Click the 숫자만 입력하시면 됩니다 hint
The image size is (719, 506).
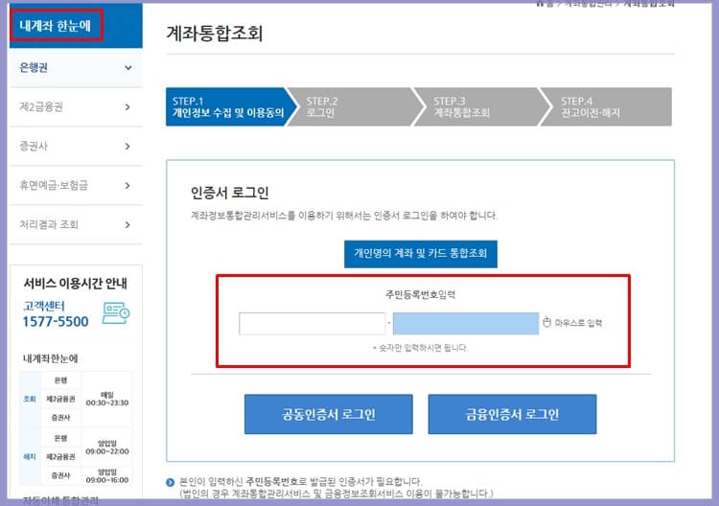pos(420,348)
